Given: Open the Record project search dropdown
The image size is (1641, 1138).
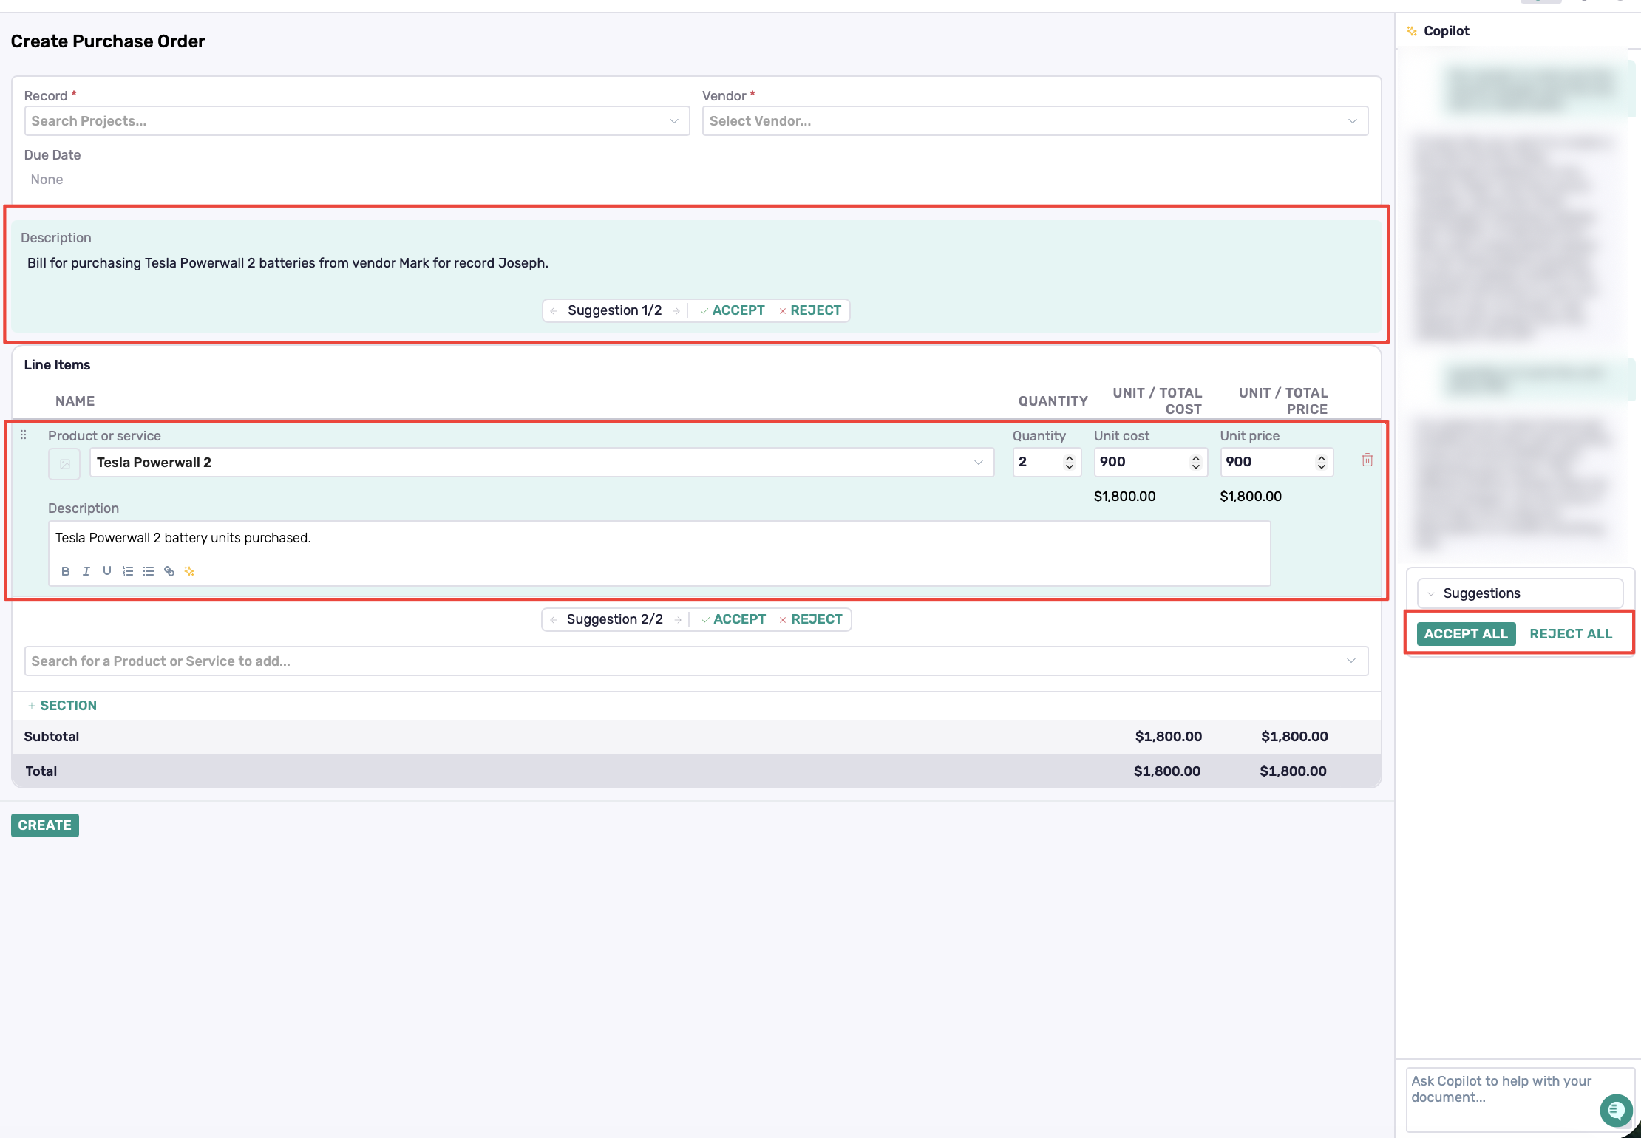Looking at the screenshot, I should (x=356, y=121).
